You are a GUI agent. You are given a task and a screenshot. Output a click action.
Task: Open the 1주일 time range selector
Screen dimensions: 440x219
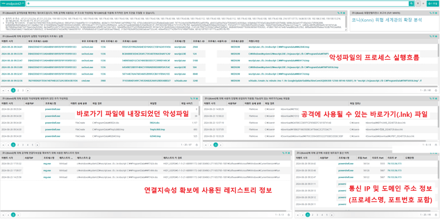(x=433, y=4)
